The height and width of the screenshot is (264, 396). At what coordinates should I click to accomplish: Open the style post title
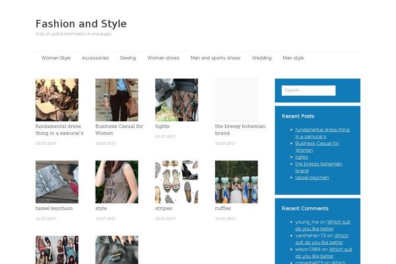[101, 209]
